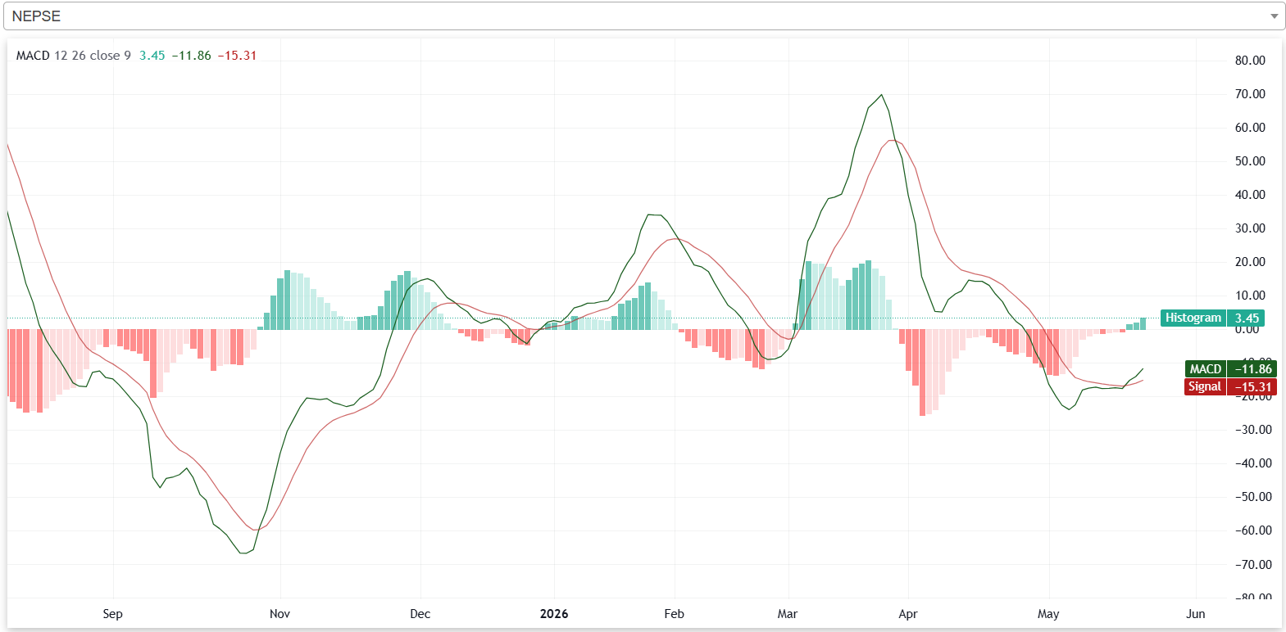Select the red Signal price label
The height and width of the screenshot is (632, 1286).
[x=1230, y=386]
